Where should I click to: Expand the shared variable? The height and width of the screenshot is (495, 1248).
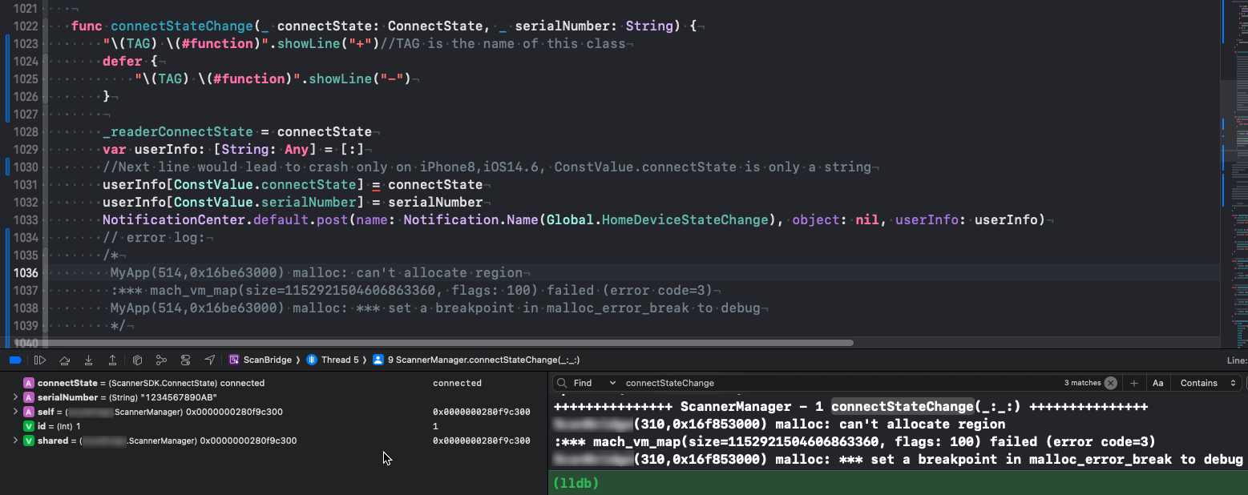(15, 441)
